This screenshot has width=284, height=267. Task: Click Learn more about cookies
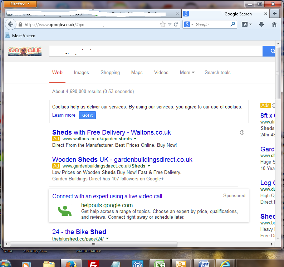64,115
